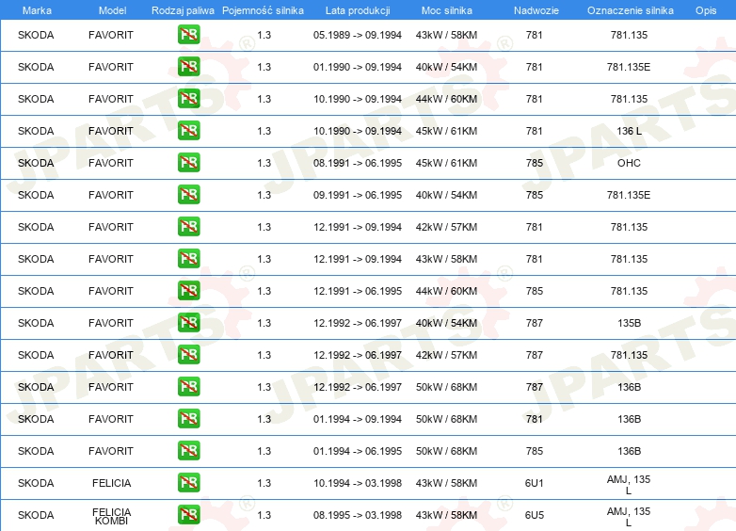Click 45kW / 61KM in the OHC row
Viewport: 736px width, 531px height.
click(446, 163)
